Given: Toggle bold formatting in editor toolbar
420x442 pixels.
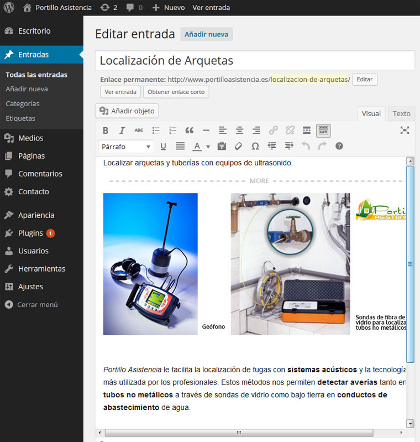Looking at the screenshot, I should click(106, 131).
